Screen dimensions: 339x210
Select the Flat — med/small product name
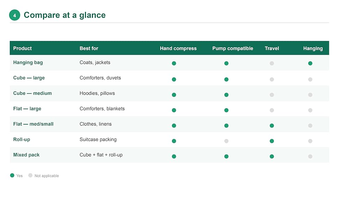[x=33, y=124]
